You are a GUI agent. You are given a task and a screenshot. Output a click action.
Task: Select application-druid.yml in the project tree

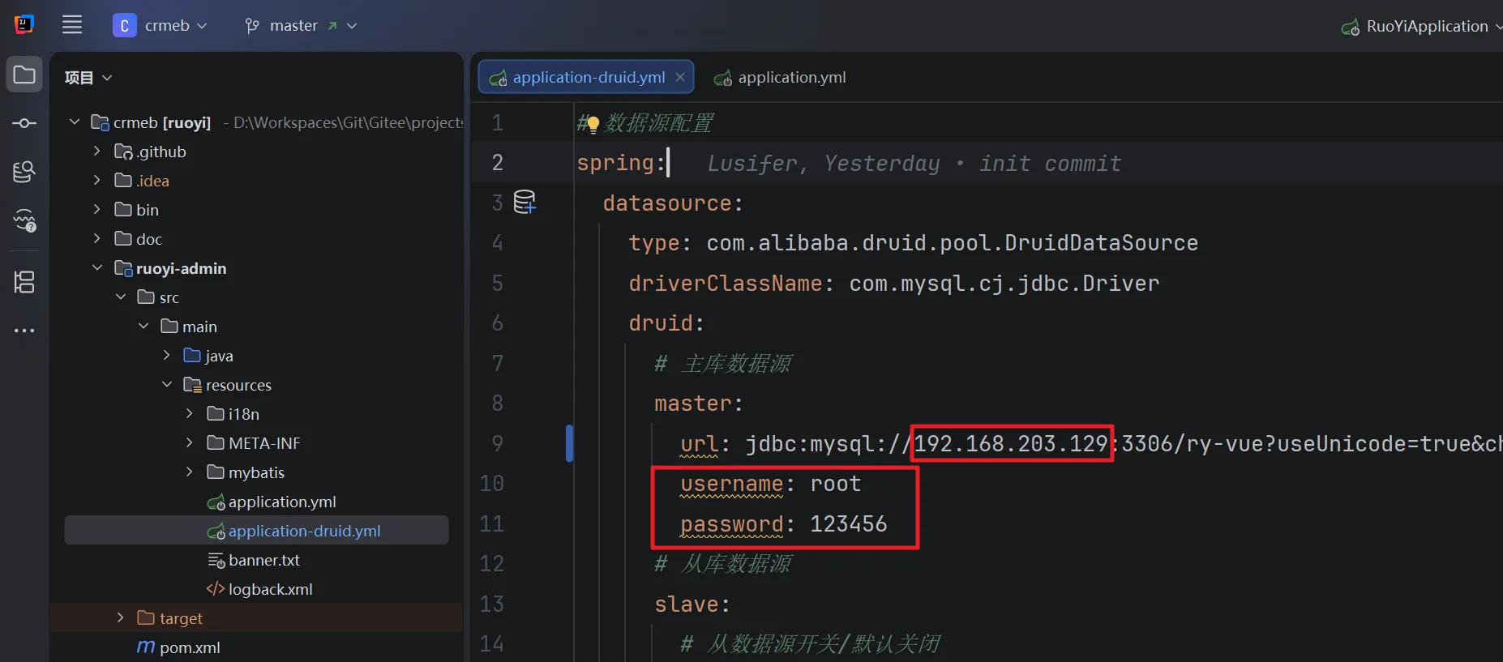click(x=256, y=531)
